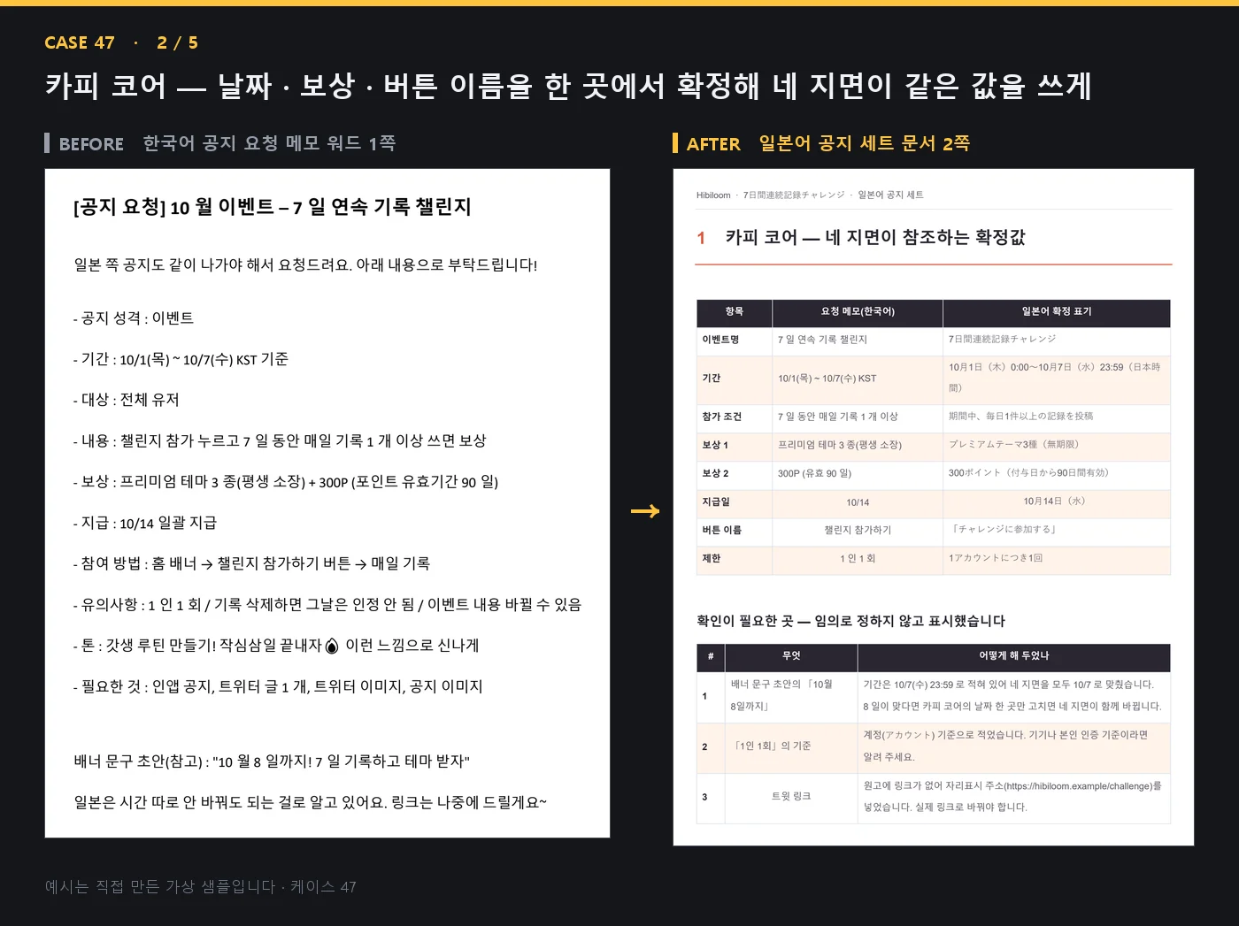This screenshot has height=926, width=1239.
Task: Select the heading starting "확인이 필요한 곳"
Action: pyautogui.click(x=850, y=621)
